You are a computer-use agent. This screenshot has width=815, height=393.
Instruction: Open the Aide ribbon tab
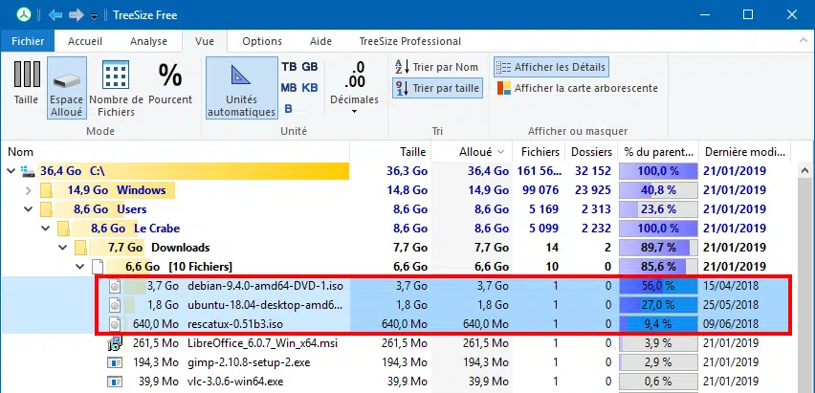[320, 41]
